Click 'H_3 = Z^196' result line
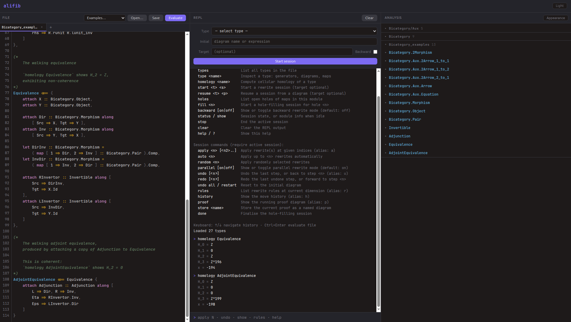The width and height of the screenshot is (571, 322). [x=210, y=262]
